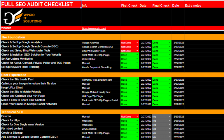Screen dimensions: 224x140
Task: Click the WPGIO IT Solutions logo
Action: (x=22, y=17)
